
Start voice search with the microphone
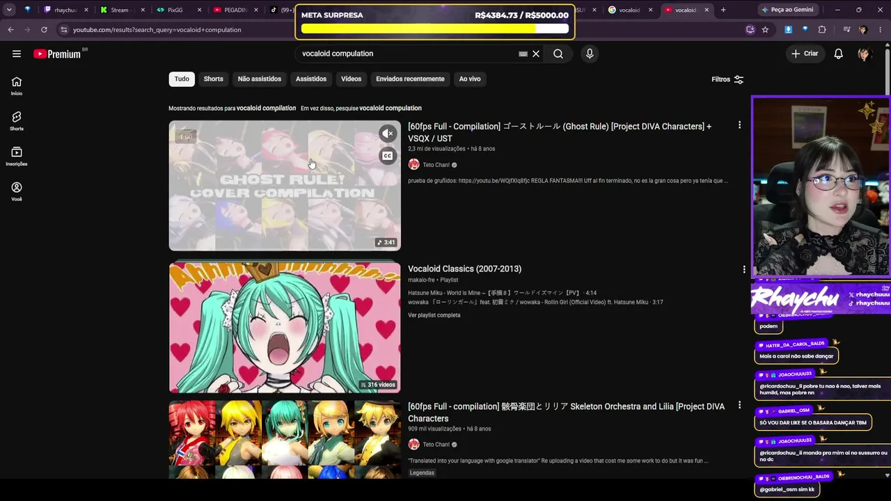590,54
